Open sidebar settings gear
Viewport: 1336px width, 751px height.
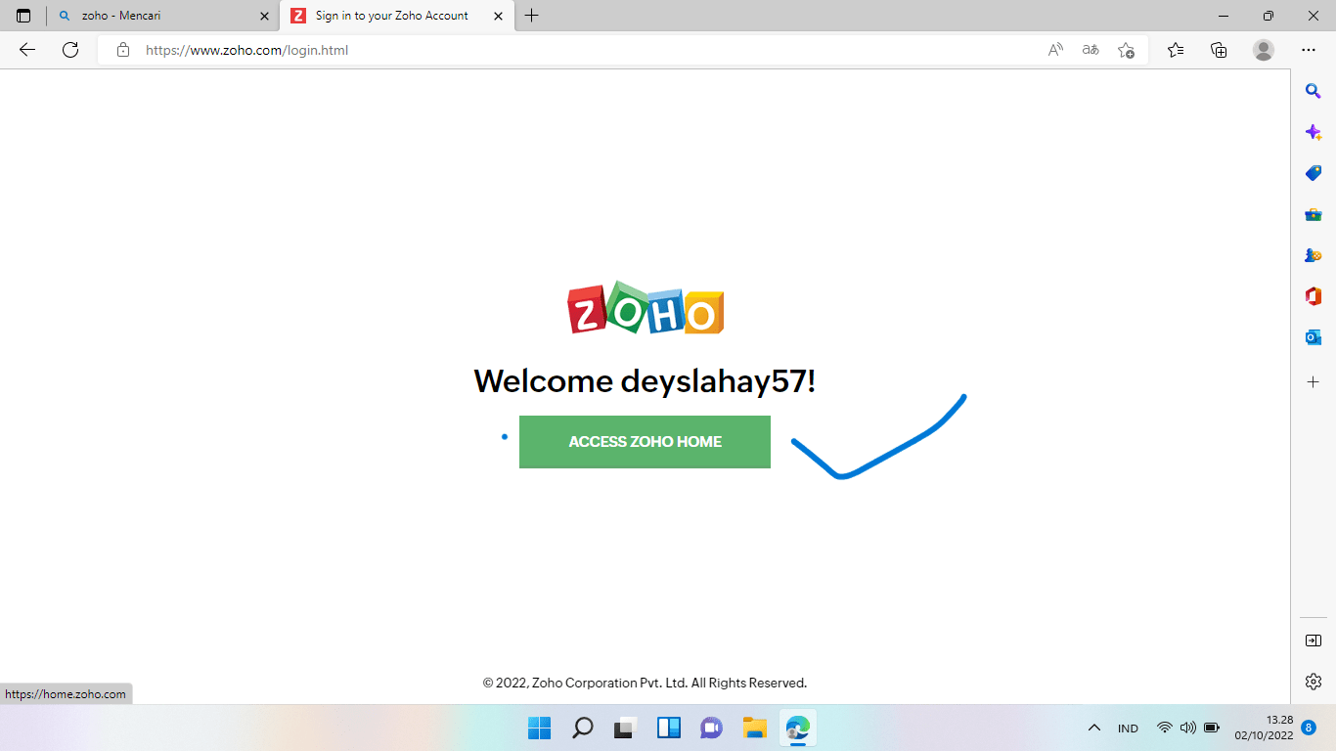point(1314,682)
